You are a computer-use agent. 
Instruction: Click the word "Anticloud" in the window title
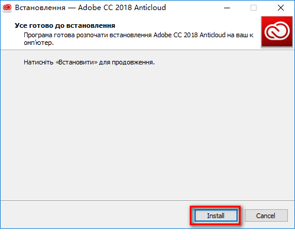150,8
